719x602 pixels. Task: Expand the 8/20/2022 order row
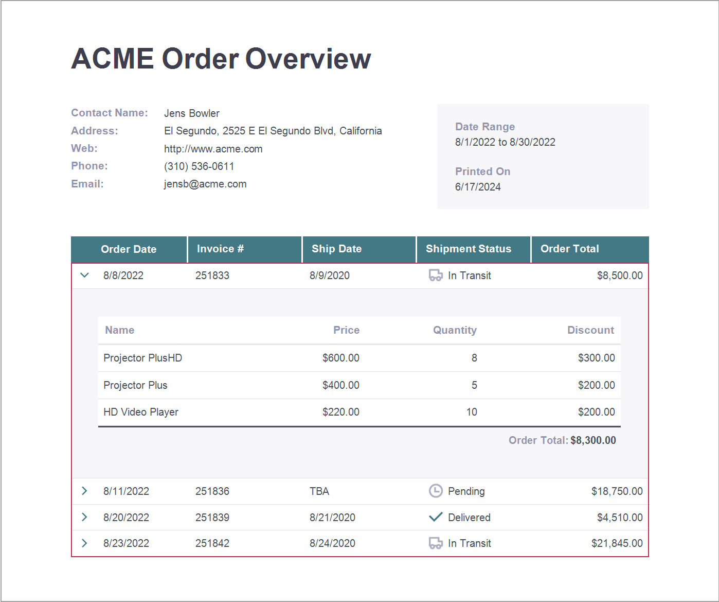pyautogui.click(x=85, y=517)
